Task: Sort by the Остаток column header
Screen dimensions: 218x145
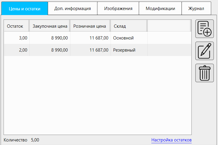Action: tap(15, 26)
